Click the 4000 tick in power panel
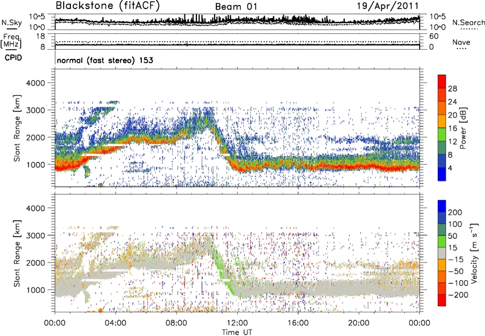This screenshot has width=485, height=336. click(x=36, y=83)
